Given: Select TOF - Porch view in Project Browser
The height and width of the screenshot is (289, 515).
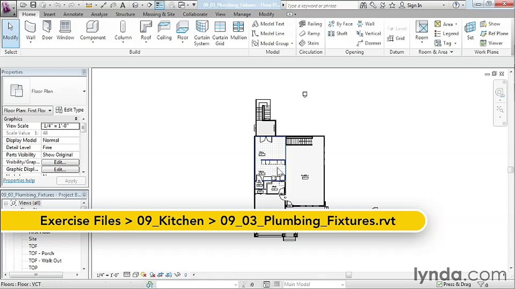Looking at the screenshot, I should 41,253.
